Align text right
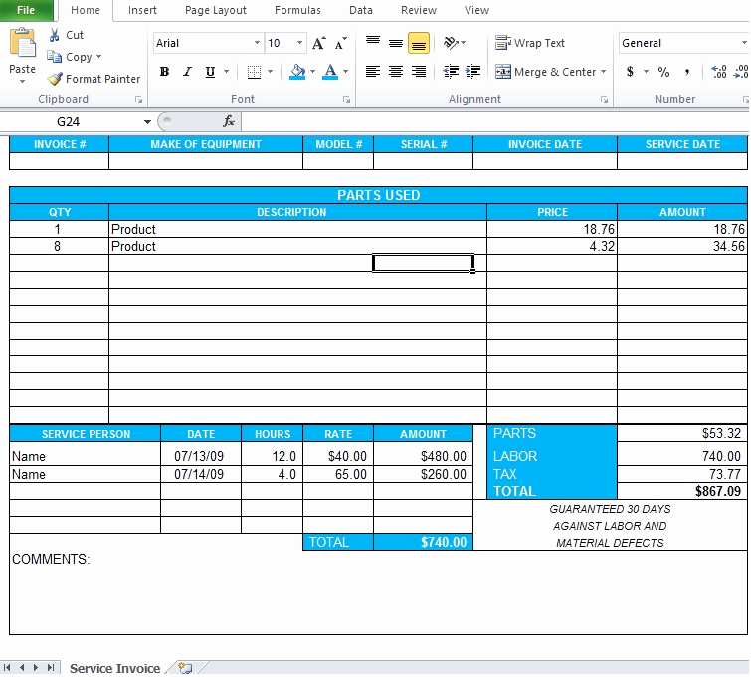Screen dimensions: 751x680 click(x=419, y=72)
